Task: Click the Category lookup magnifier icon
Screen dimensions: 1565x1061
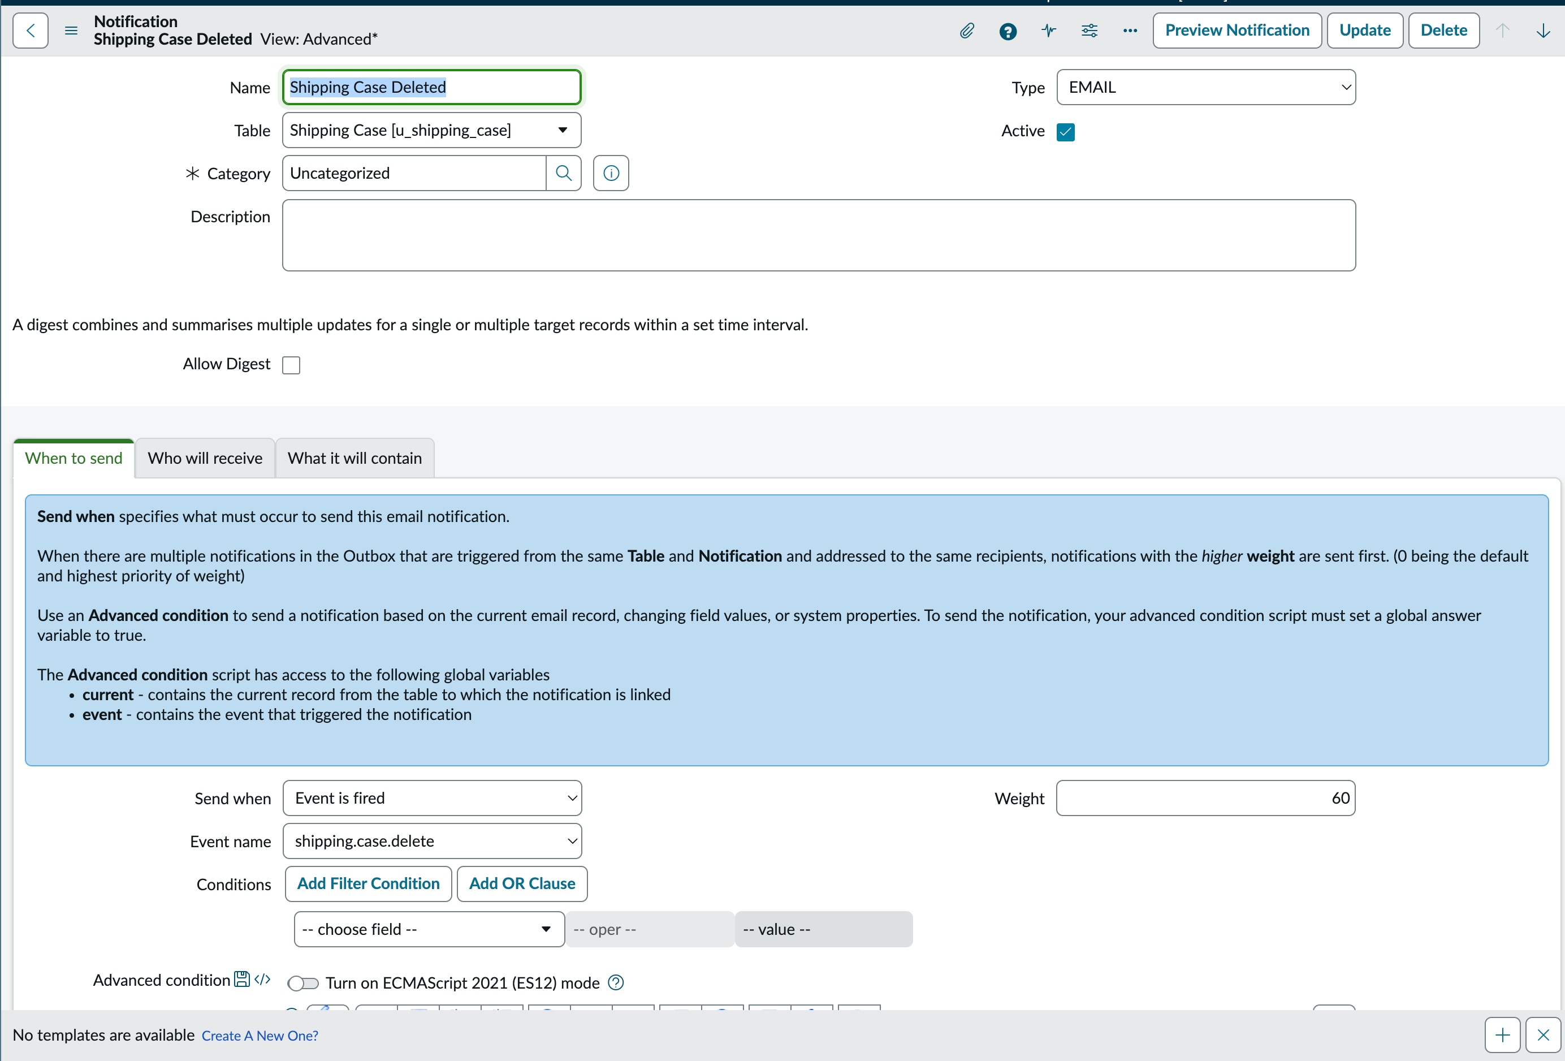Action: (x=564, y=173)
